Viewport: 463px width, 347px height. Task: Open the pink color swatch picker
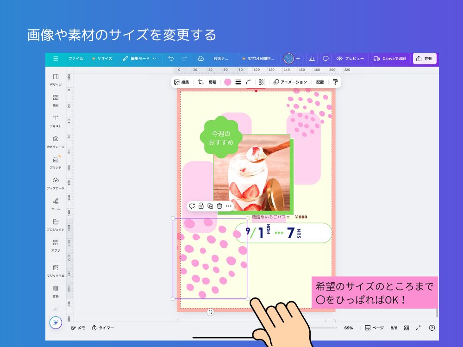click(x=228, y=82)
